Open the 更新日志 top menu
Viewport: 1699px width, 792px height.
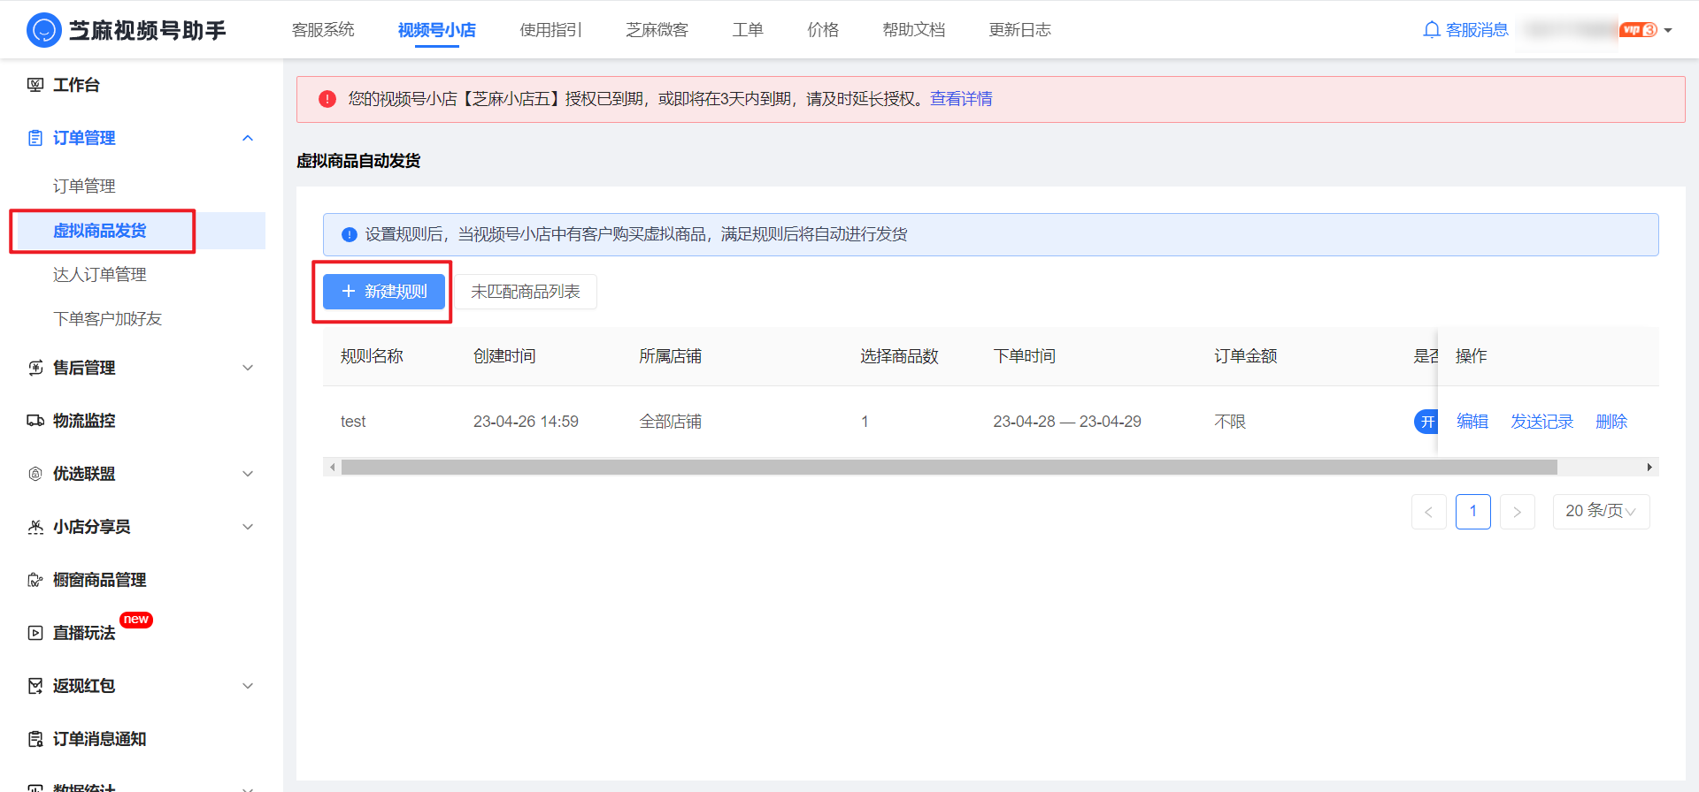tap(1020, 30)
